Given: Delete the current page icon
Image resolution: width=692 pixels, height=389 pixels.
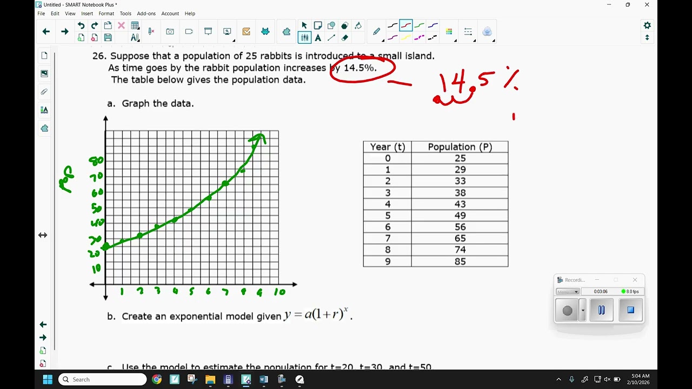Looking at the screenshot, I should coord(95,38).
